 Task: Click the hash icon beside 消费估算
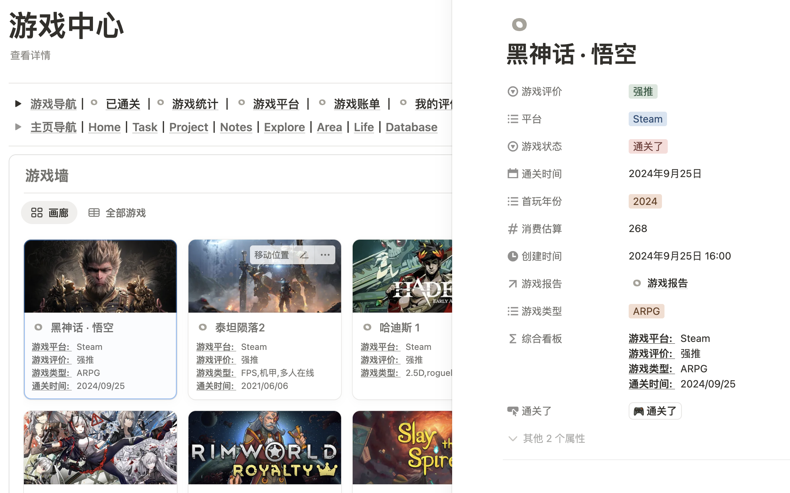[513, 229]
